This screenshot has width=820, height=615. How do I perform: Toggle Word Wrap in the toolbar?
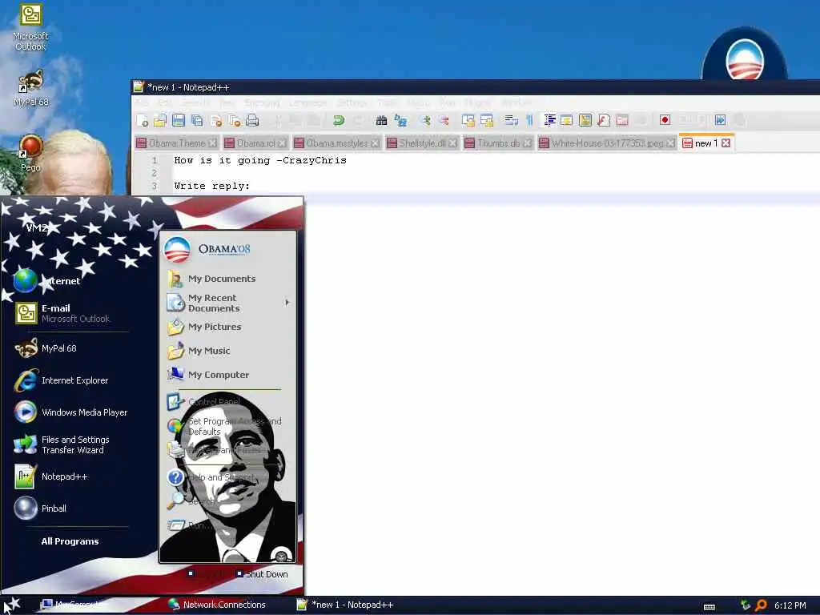click(x=511, y=121)
